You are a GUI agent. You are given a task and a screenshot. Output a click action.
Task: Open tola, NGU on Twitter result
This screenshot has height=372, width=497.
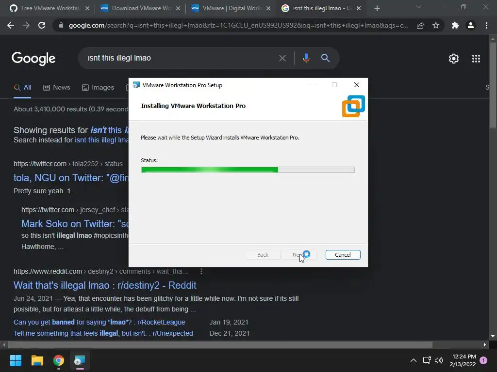pyautogui.click(x=71, y=178)
